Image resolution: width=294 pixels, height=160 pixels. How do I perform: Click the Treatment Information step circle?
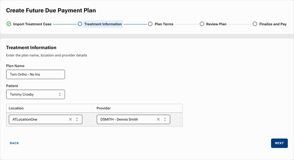click(80, 24)
